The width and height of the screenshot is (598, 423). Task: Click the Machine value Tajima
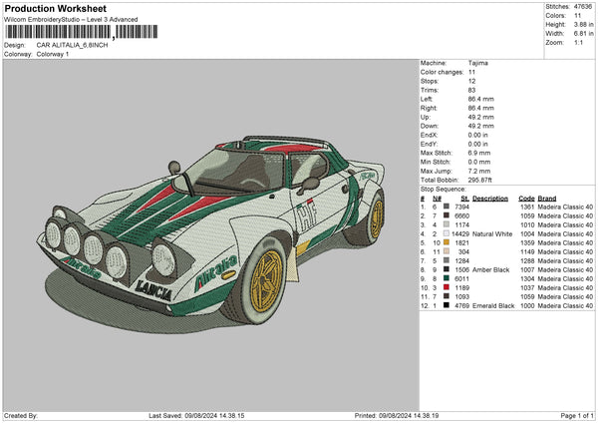point(477,63)
